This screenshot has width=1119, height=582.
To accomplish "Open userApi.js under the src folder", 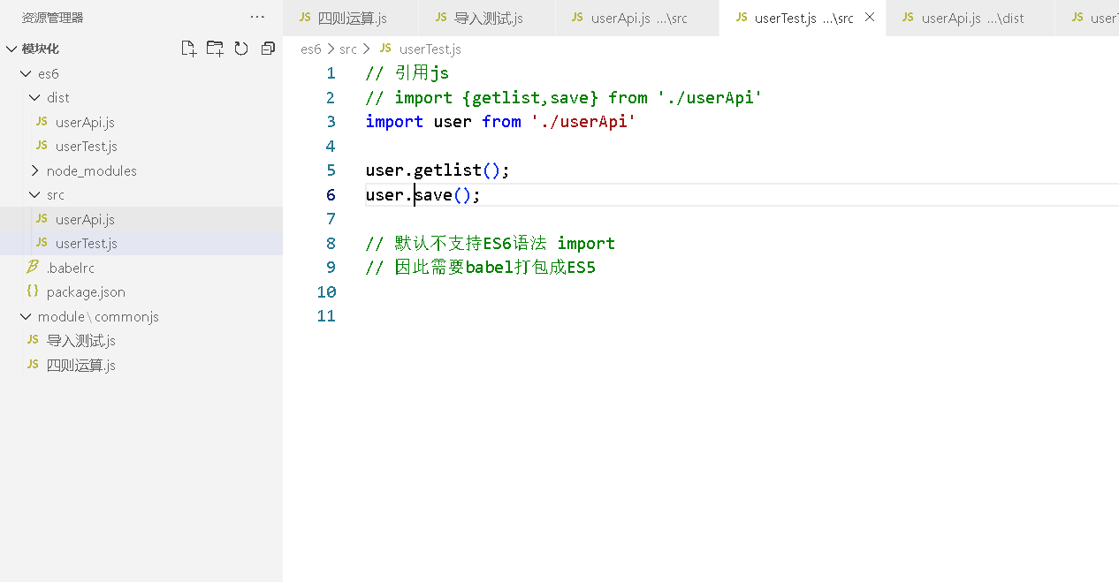I will coord(85,219).
